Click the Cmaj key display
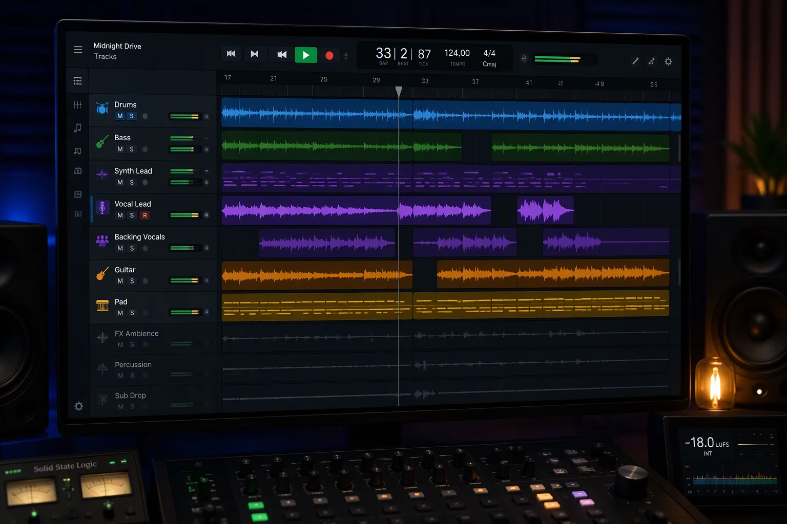Viewport: 787px width, 524px height. click(x=489, y=64)
